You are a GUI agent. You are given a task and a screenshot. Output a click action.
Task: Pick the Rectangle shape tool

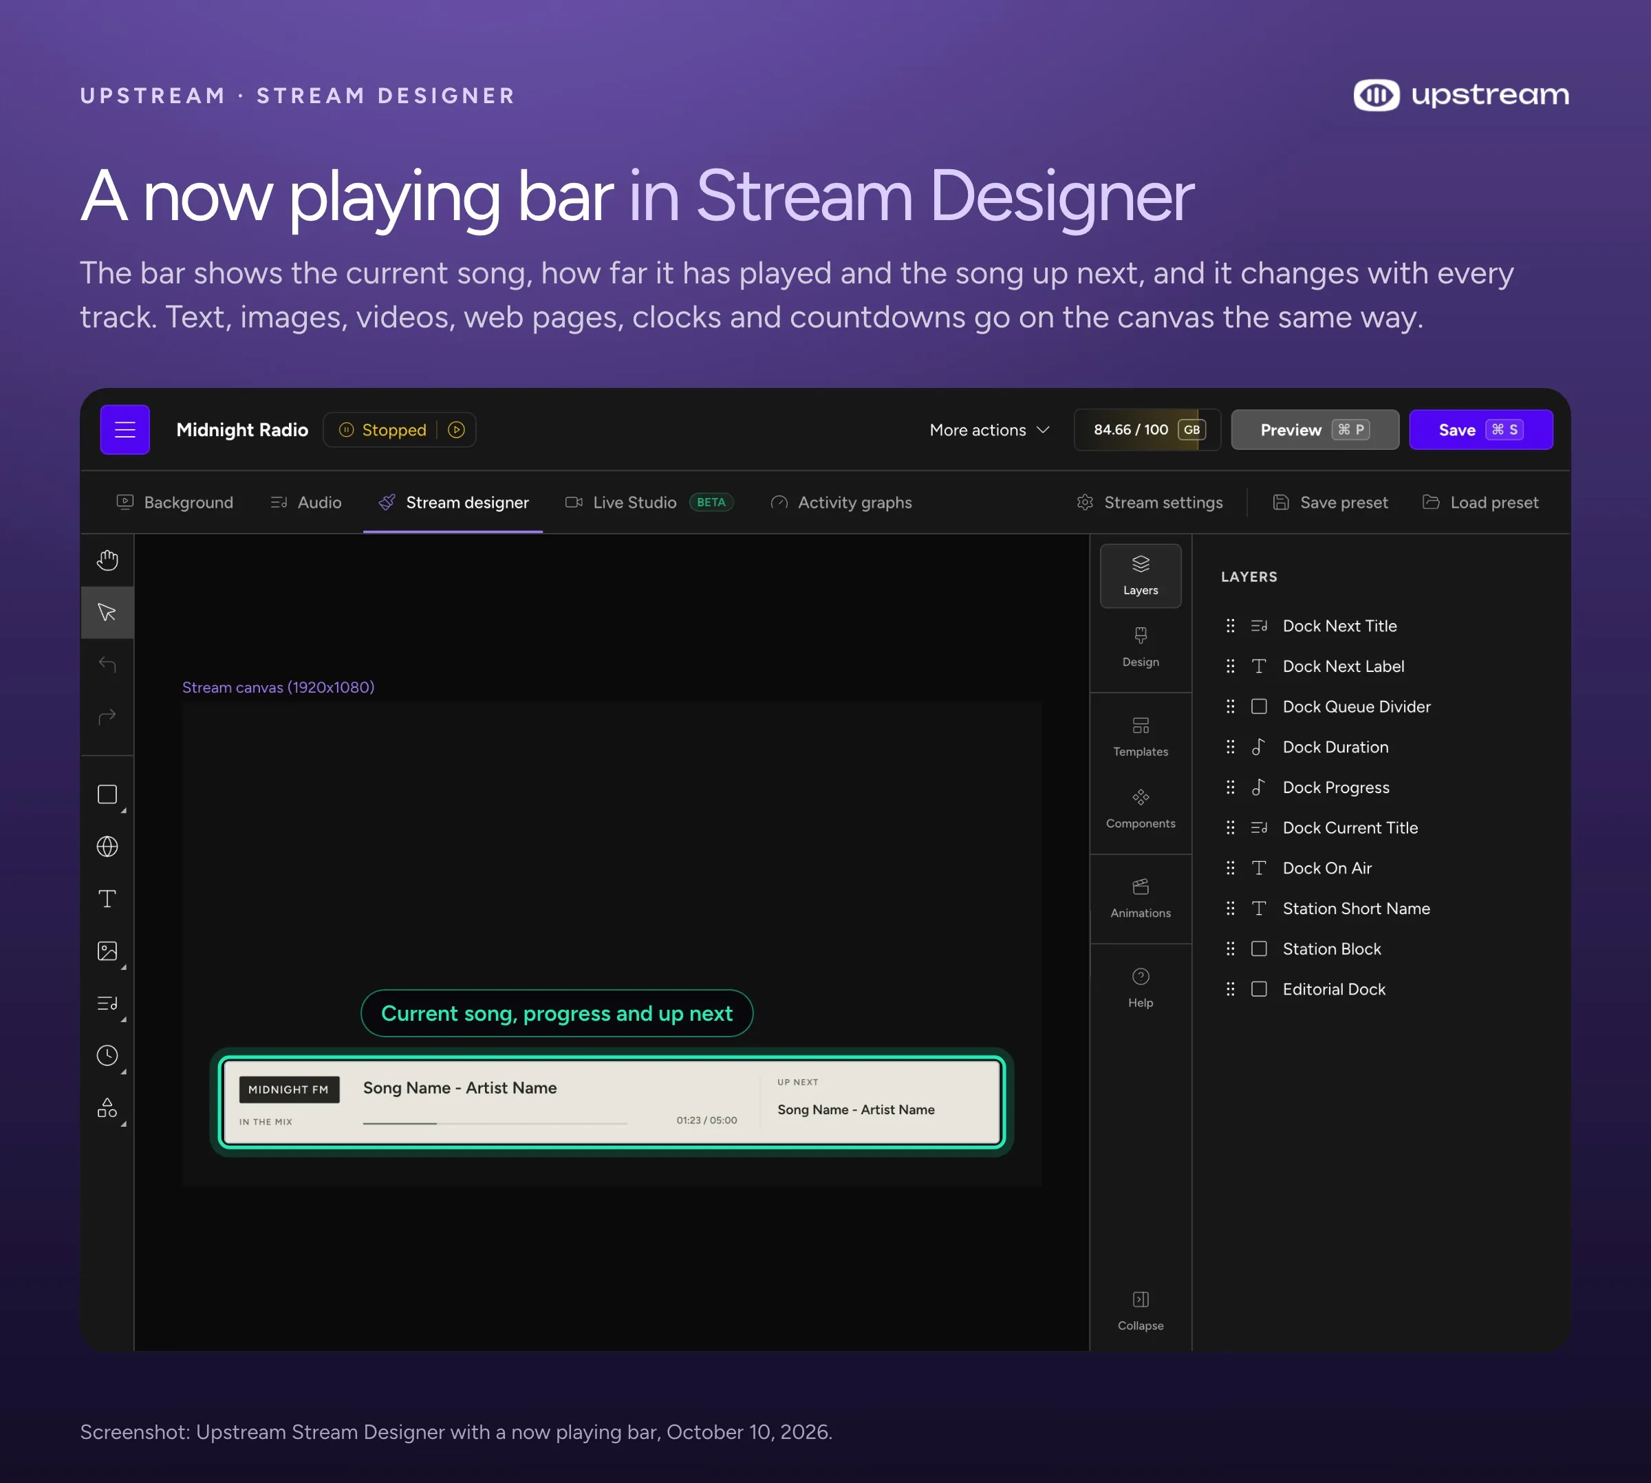pyautogui.click(x=107, y=794)
